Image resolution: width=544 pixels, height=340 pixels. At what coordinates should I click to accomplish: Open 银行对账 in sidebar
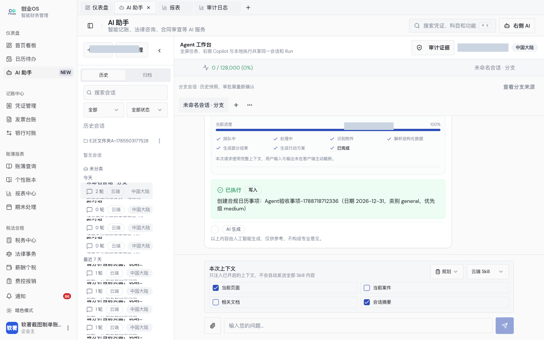tap(38, 133)
